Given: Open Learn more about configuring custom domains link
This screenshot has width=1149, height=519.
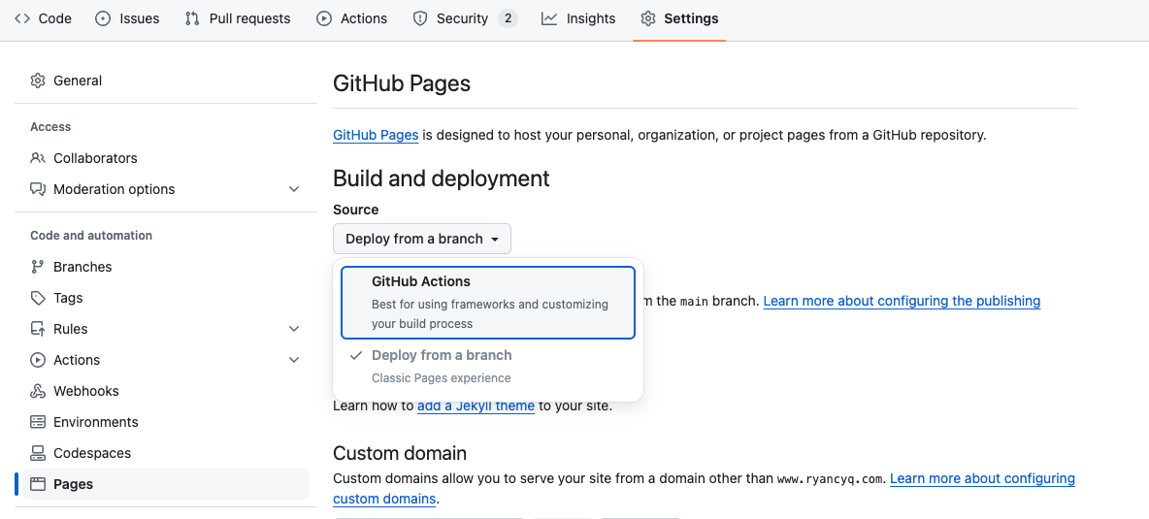Looking at the screenshot, I should (982, 478).
